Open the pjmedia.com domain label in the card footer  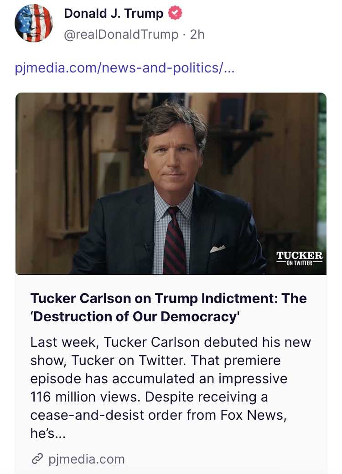pos(86,459)
